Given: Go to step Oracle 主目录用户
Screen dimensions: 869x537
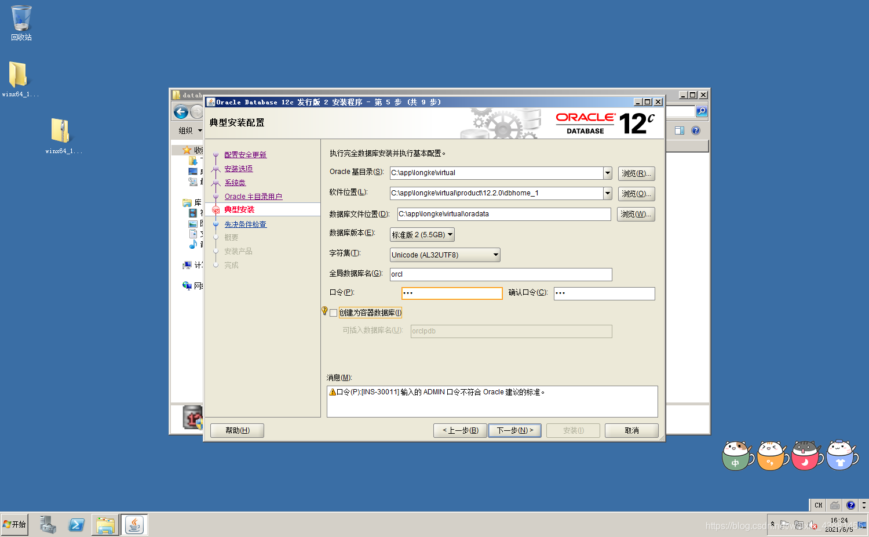Looking at the screenshot, I should (x=253, y=197).
